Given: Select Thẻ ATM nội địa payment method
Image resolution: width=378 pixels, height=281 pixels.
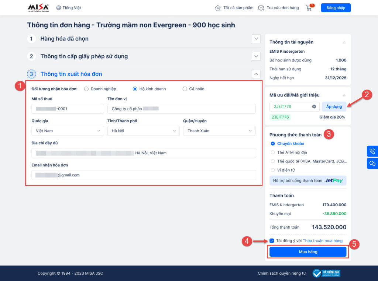Looking at the screenshot, I should (273, 152).
